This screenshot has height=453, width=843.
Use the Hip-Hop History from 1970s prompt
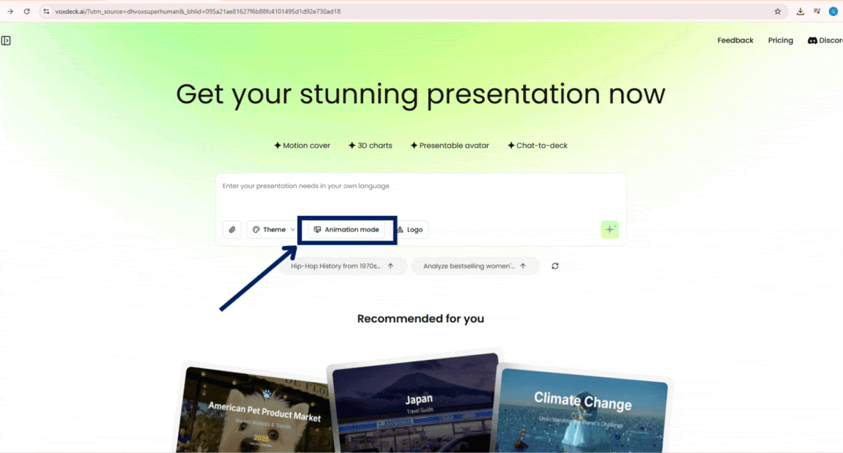click(343, 266)
